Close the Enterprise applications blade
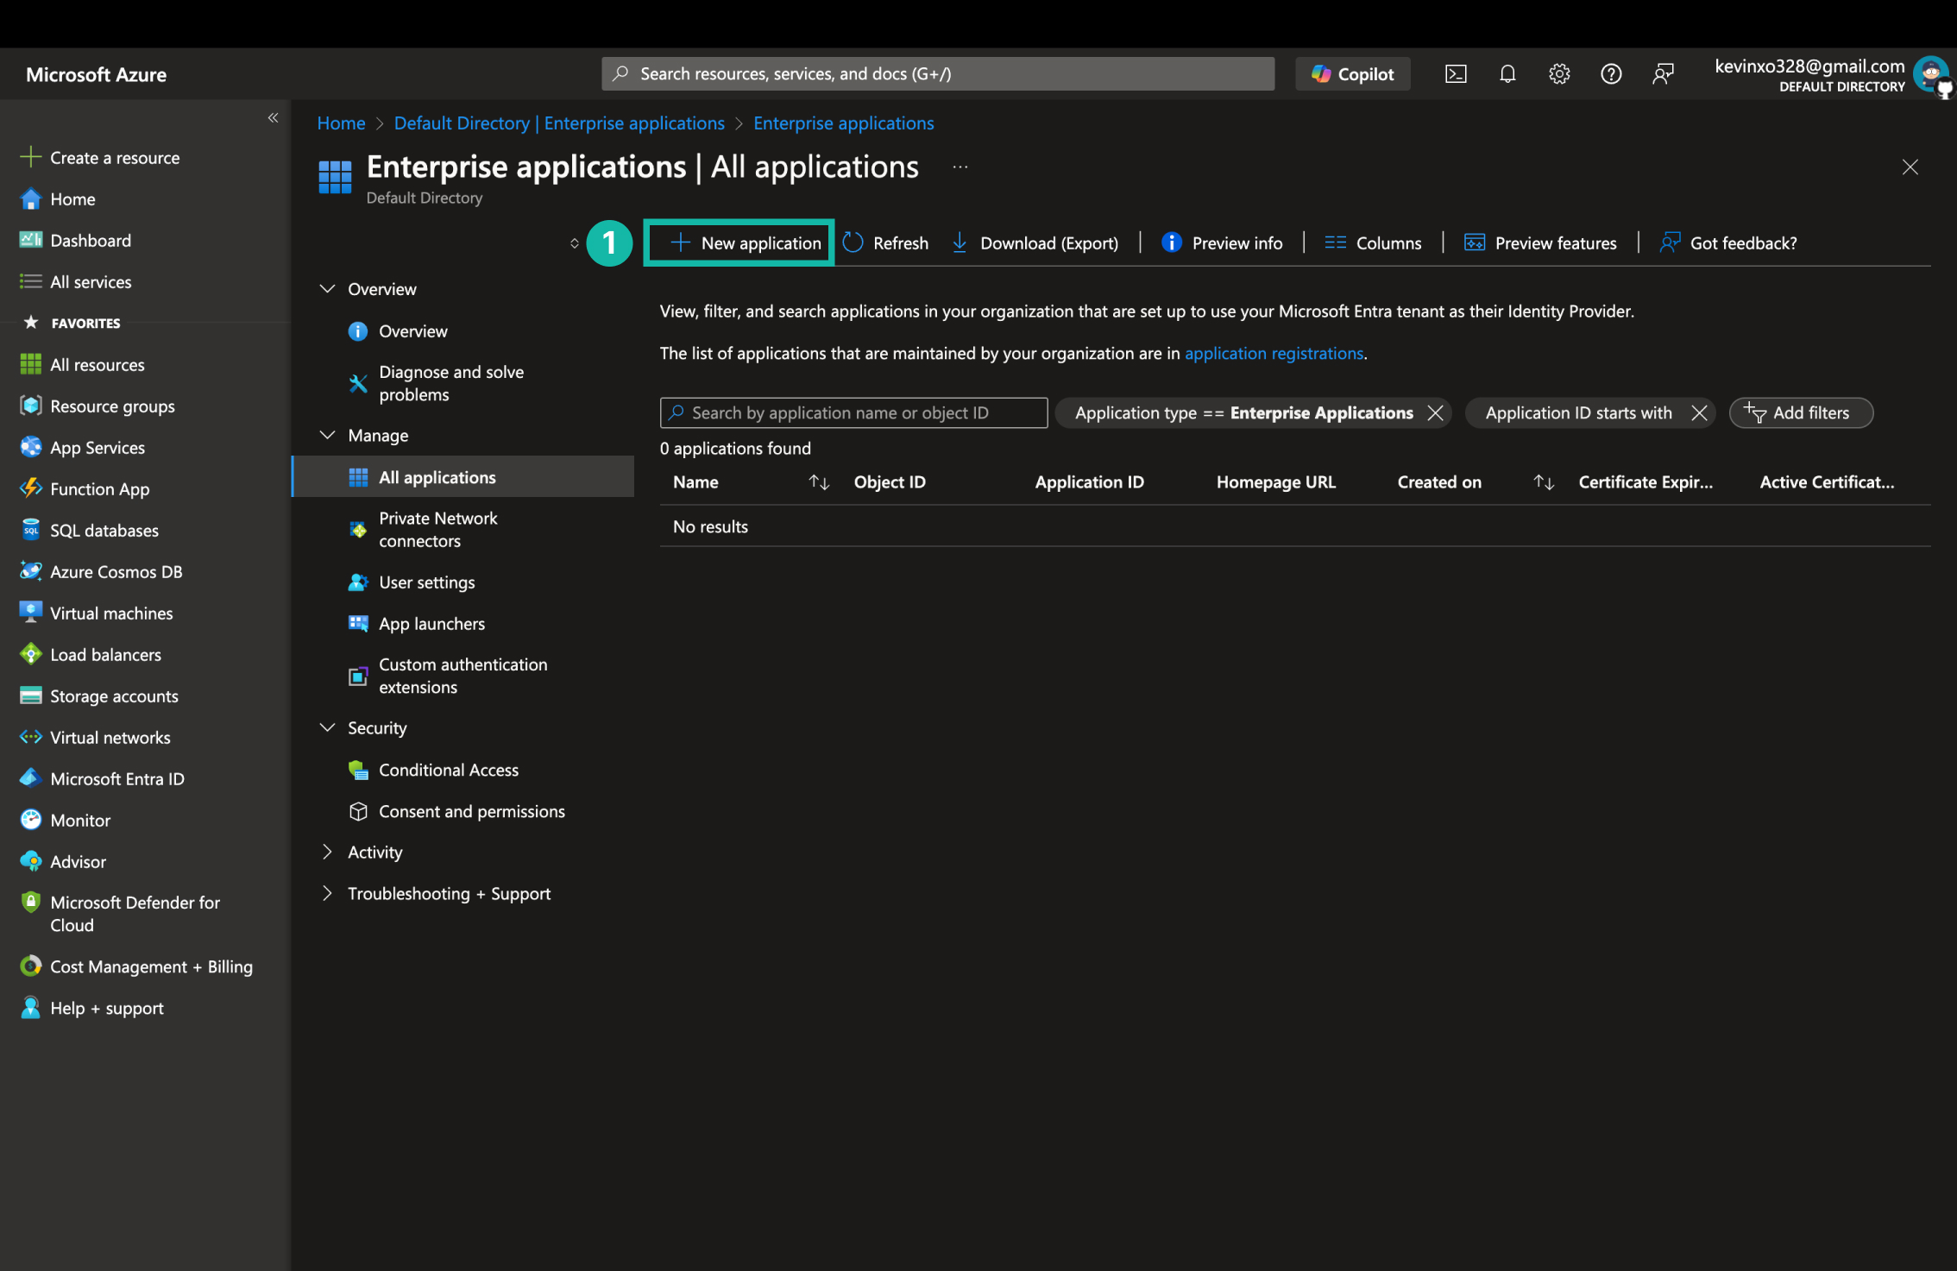The image size is (1957, 1271). 1910,167
